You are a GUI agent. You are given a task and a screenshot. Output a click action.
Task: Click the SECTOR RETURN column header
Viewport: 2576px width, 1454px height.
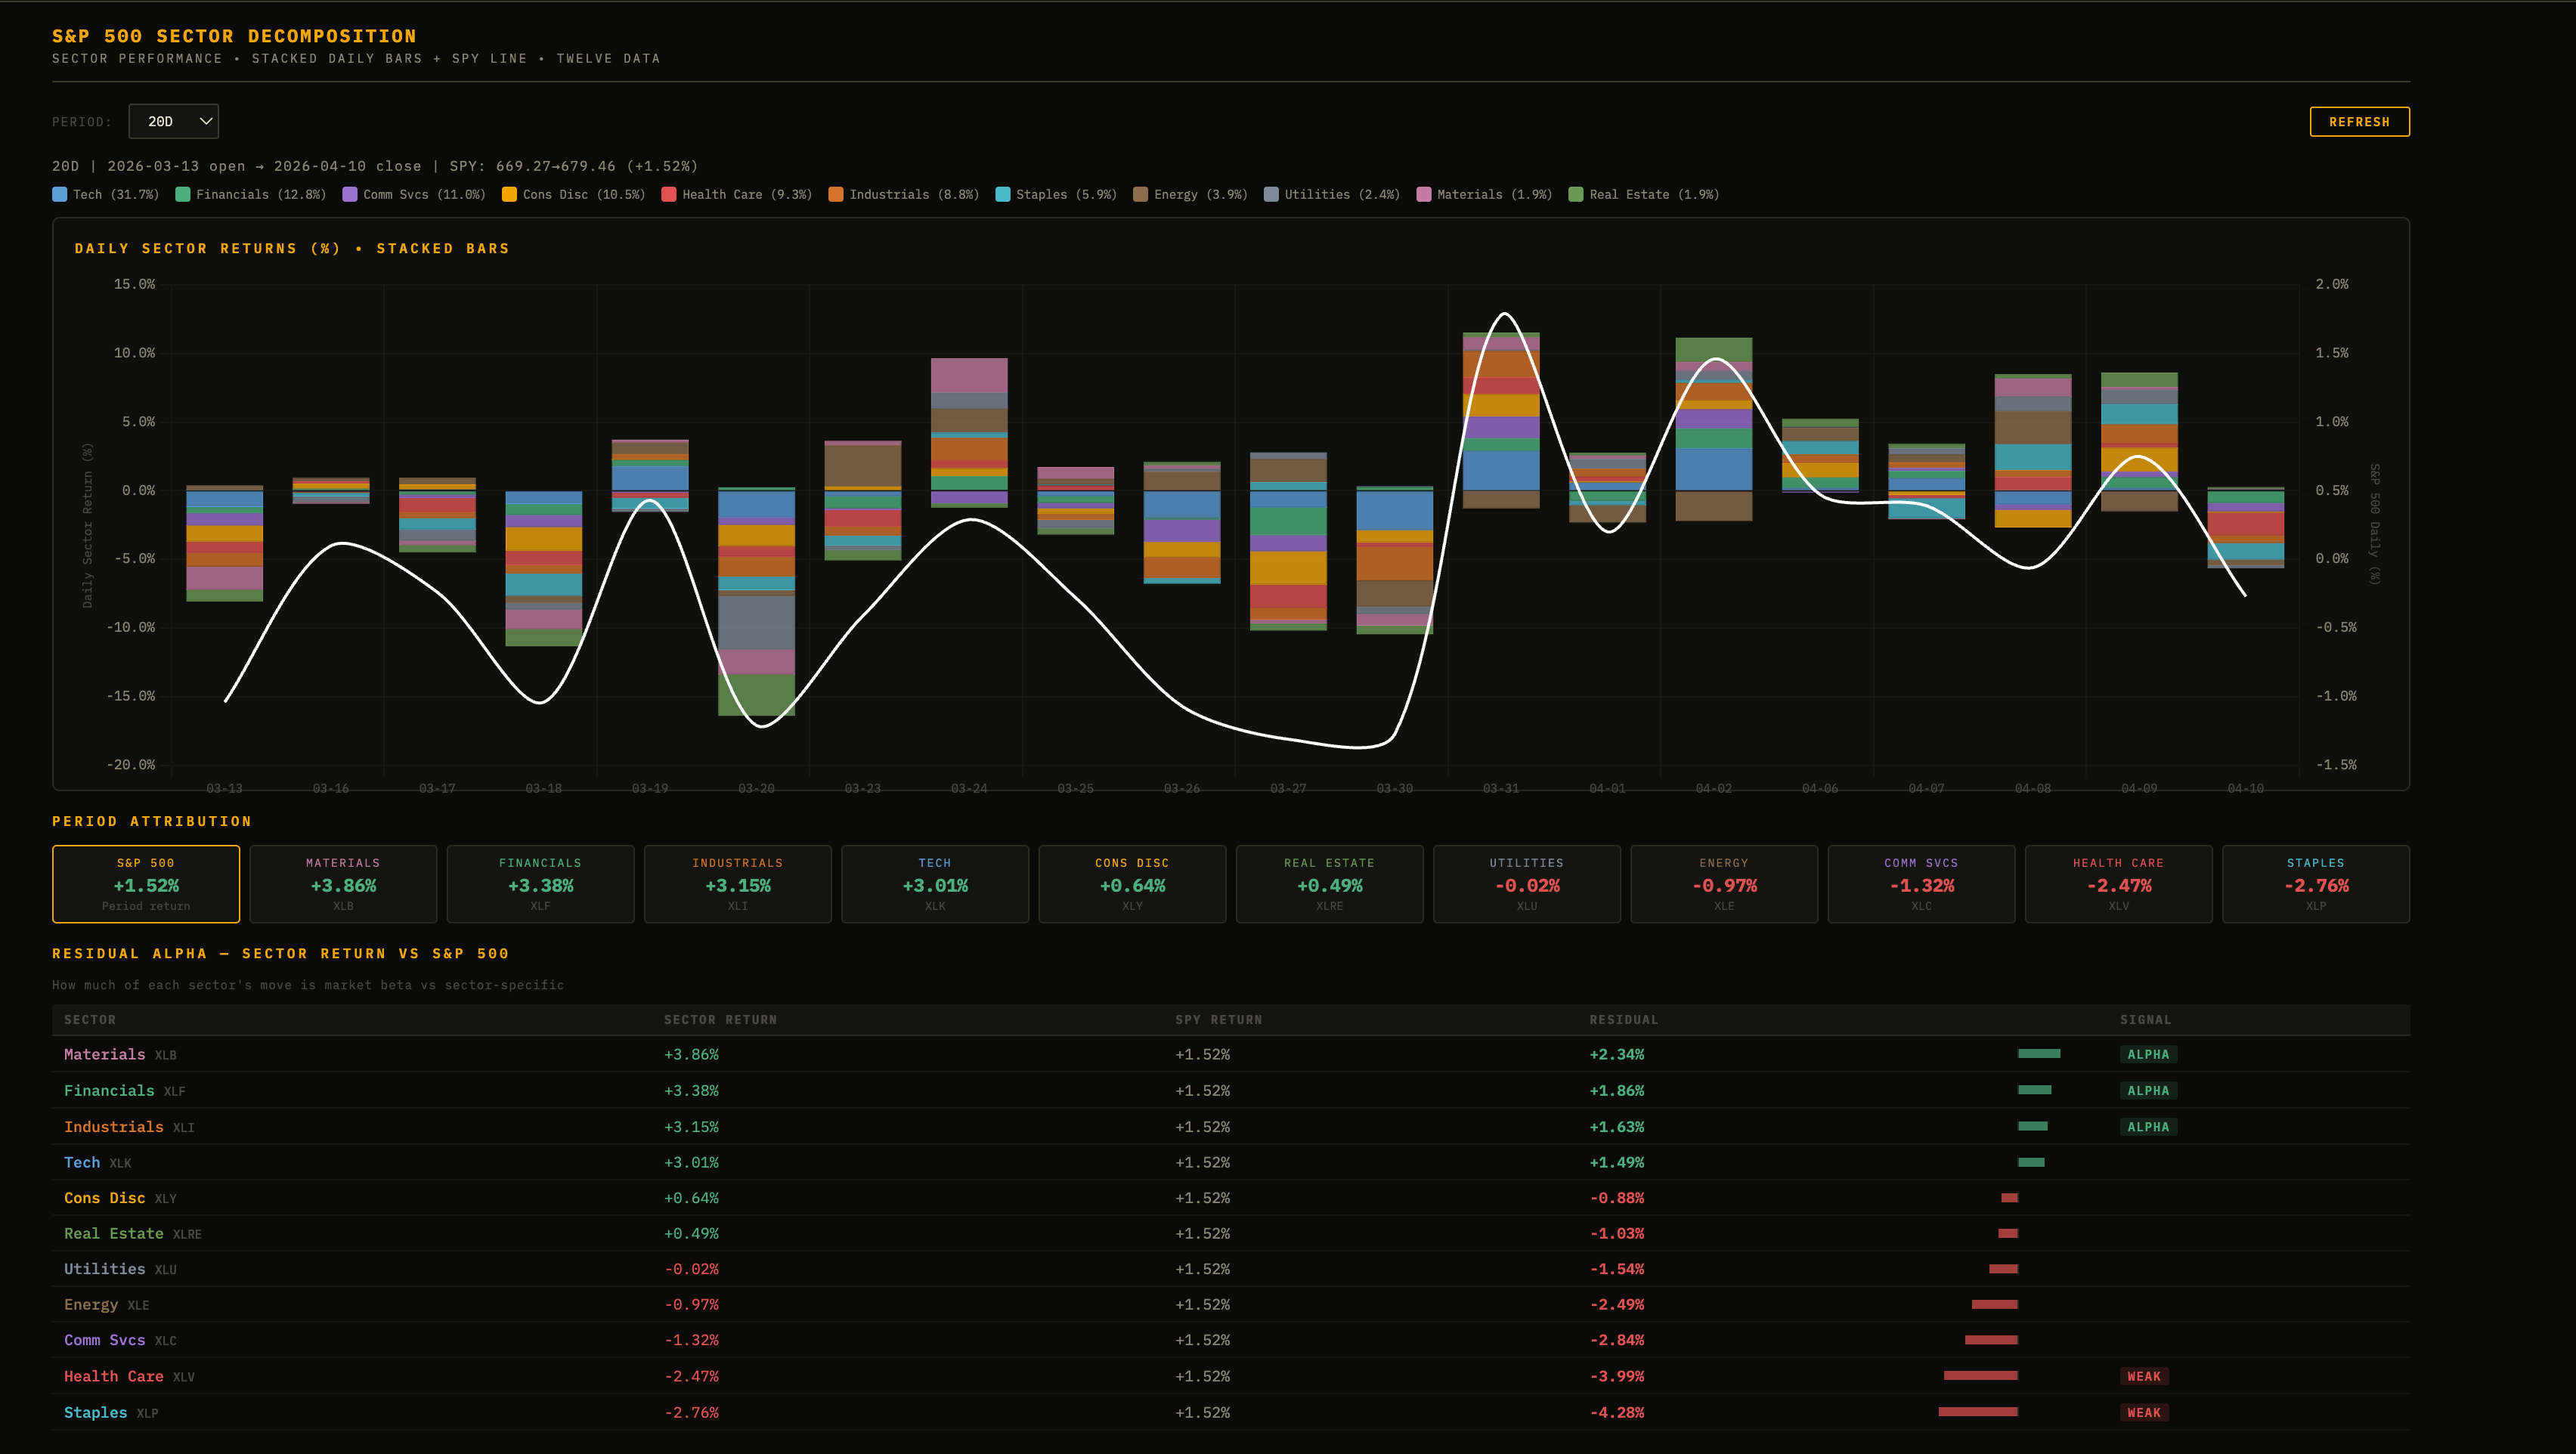pos(720,1020)
